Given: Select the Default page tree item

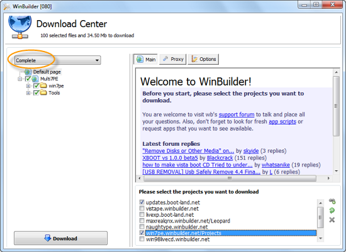Looking at the screenshot, I should [47, 72].
